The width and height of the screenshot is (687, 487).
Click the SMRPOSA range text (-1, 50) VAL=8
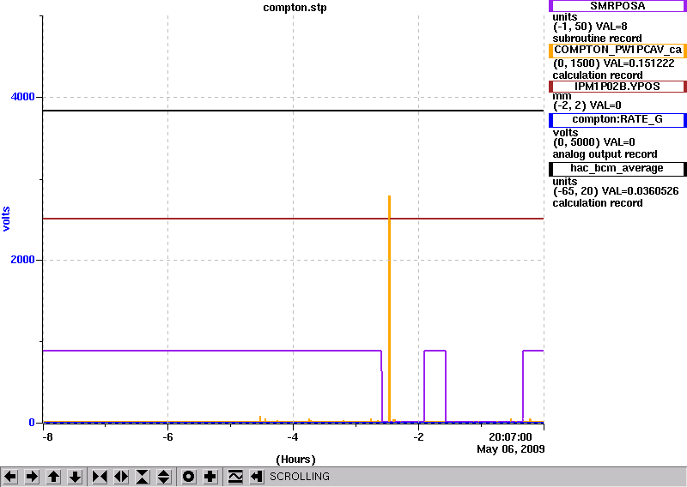click(x=590, y=27)
